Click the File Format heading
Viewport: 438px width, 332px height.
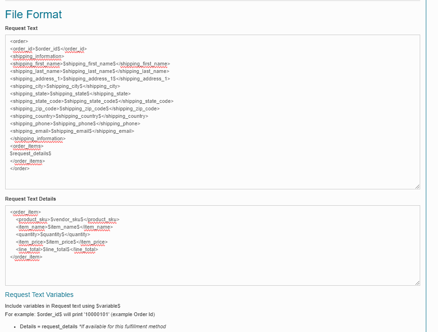pos(33,14)
